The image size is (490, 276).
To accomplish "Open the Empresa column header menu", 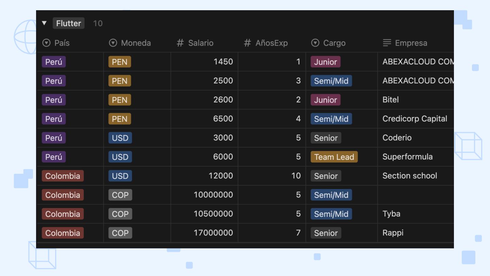I will pyautogui.click(x=411, y=43).
